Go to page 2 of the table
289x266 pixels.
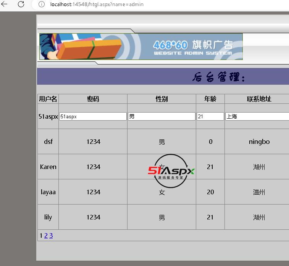46,235
